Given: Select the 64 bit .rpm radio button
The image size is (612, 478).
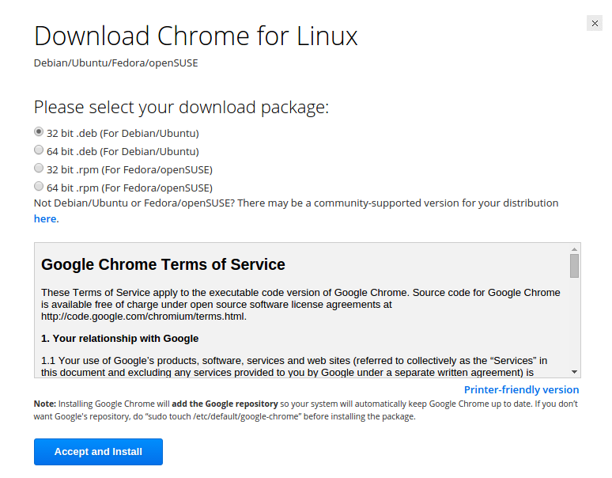Looking at the screenshot, I should tap(39, 186).
